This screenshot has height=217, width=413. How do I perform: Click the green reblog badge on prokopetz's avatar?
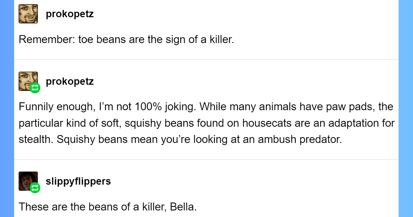(x=35, y=88)
